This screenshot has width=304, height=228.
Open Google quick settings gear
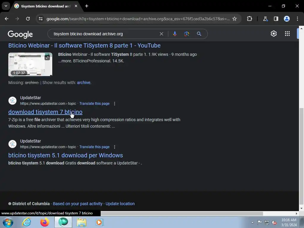pos(273,34)
